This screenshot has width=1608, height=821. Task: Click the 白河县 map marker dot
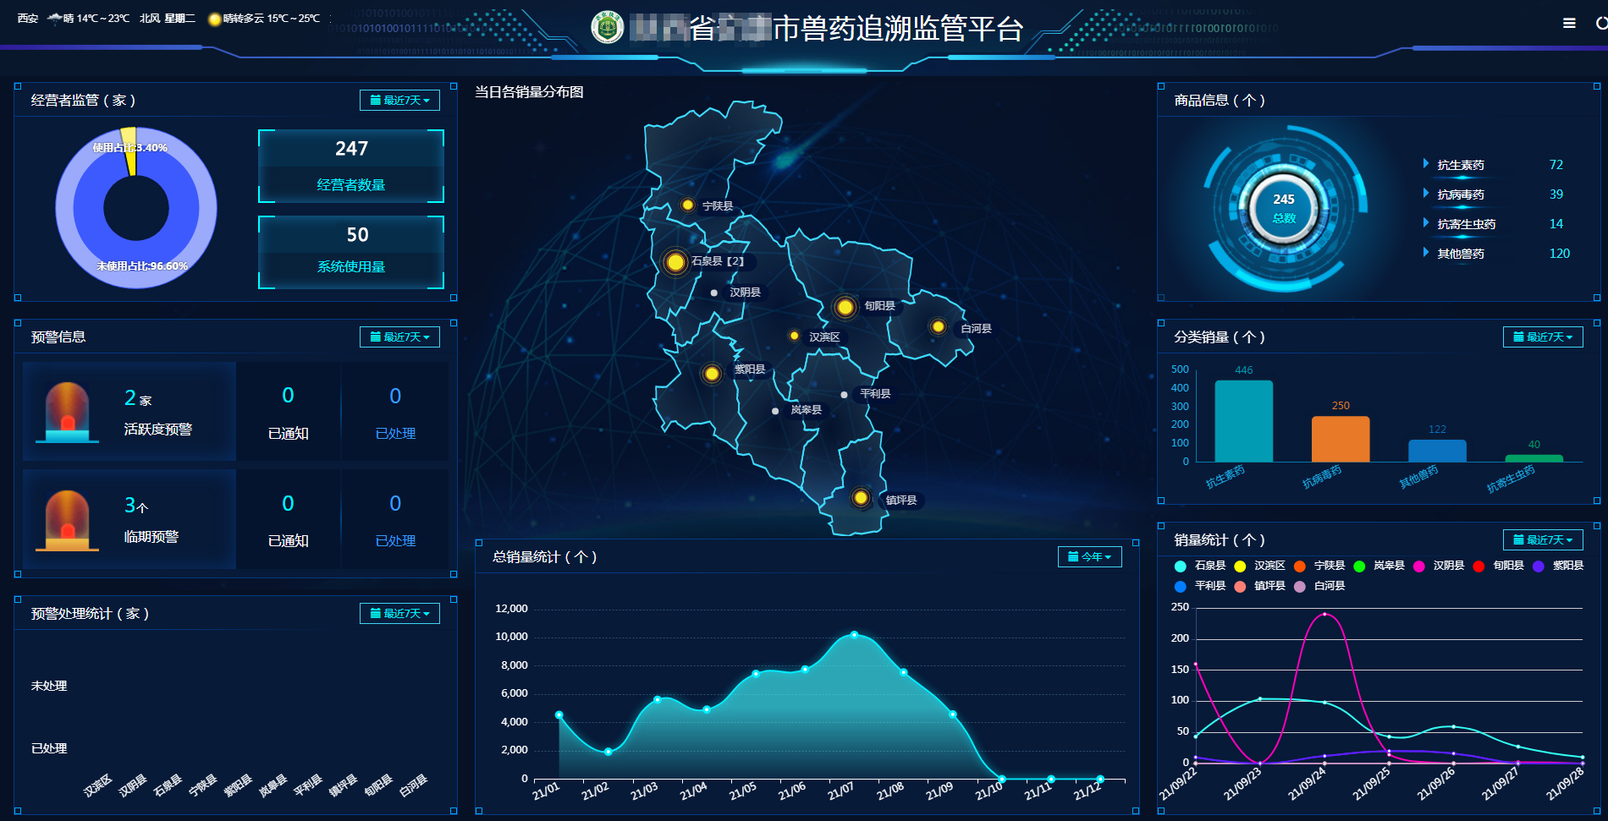(x=938, y=327)
